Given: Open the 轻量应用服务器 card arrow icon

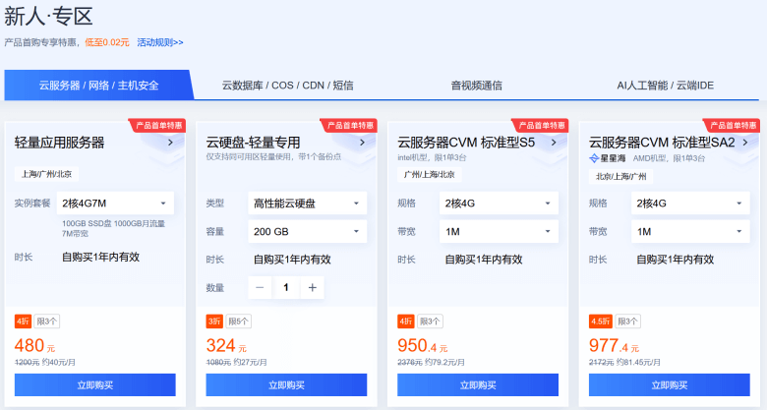Looking at the screenshot, I should click(x=171, y=143).
